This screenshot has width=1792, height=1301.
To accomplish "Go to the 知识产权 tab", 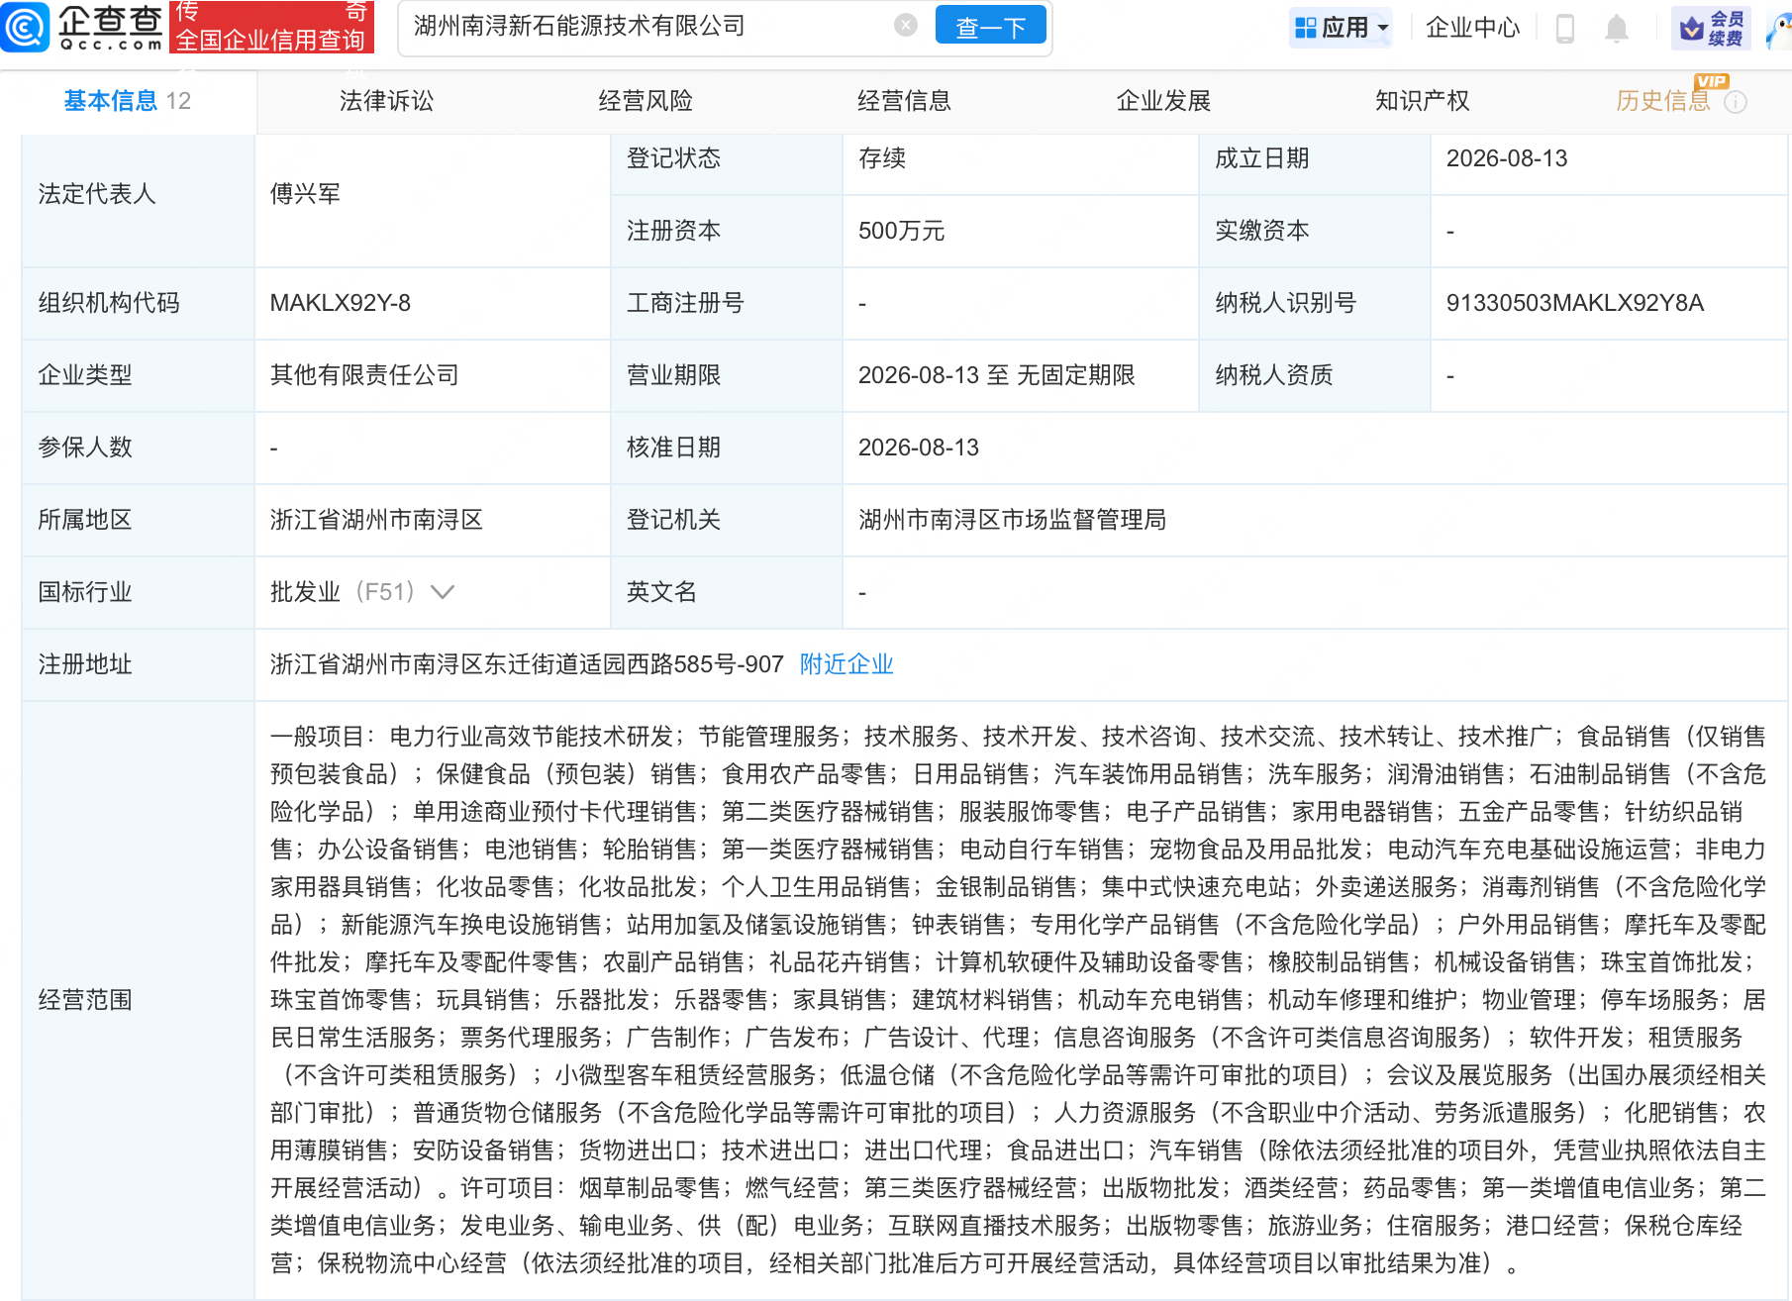I will tap(1422, 101).
